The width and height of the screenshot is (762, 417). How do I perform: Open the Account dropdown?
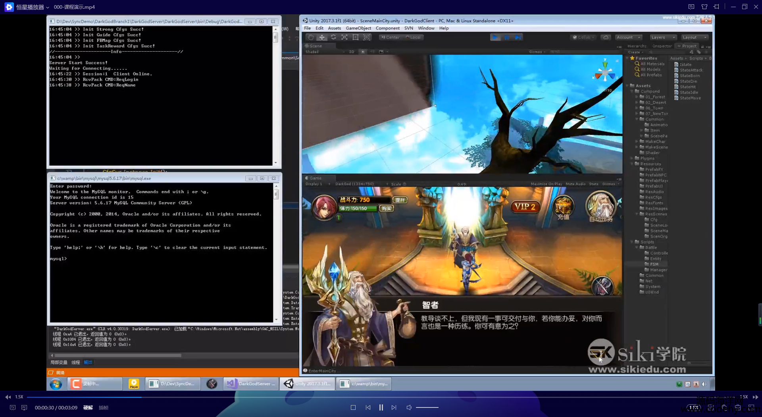coord(629,37)
